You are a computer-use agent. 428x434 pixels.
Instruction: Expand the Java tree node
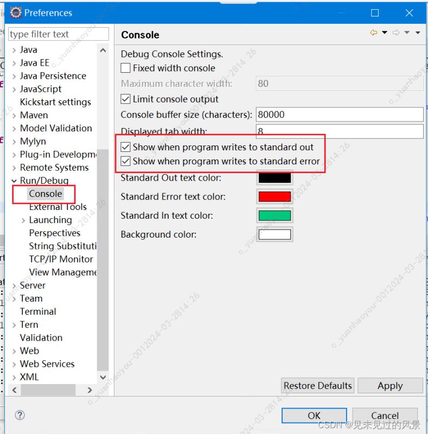coord(14,50)
